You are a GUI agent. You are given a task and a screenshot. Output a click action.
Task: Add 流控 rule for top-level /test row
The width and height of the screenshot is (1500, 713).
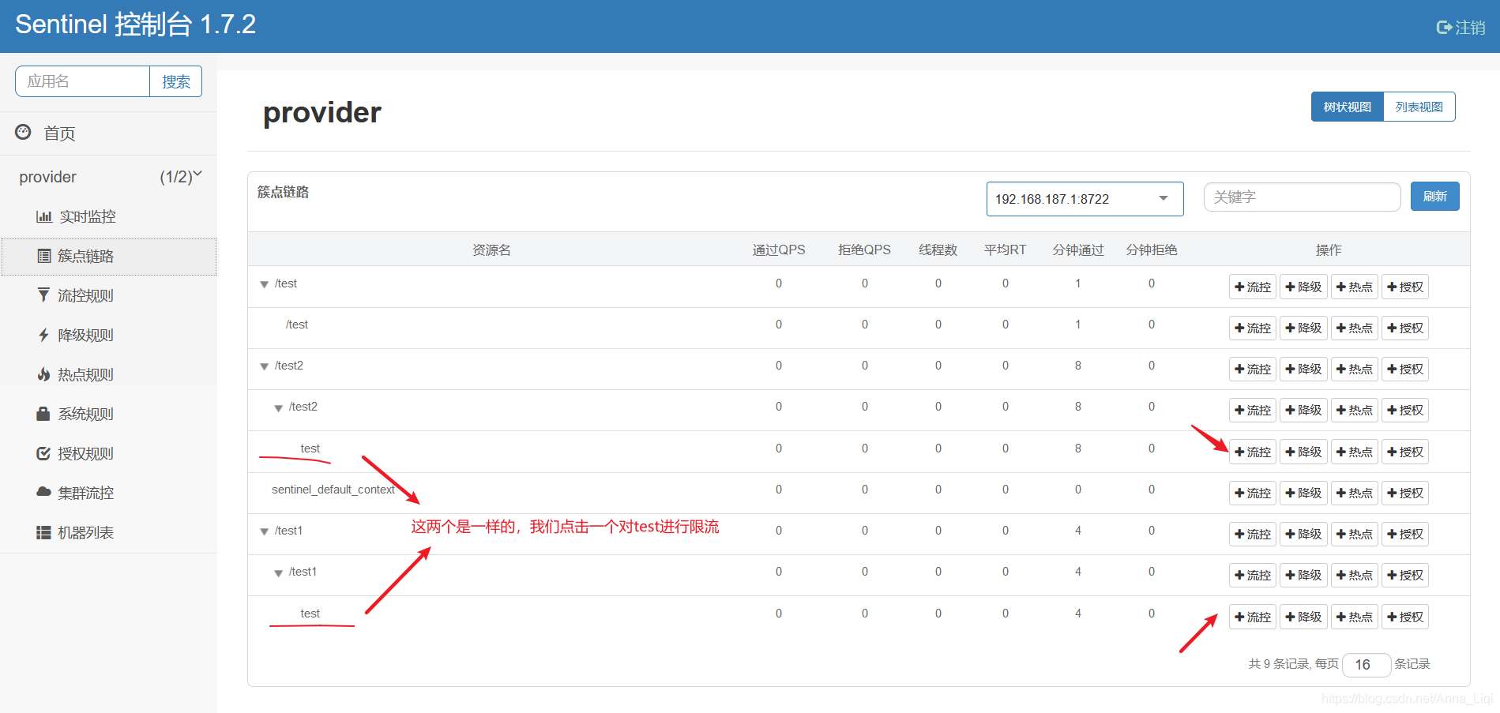click(1253, 287)
